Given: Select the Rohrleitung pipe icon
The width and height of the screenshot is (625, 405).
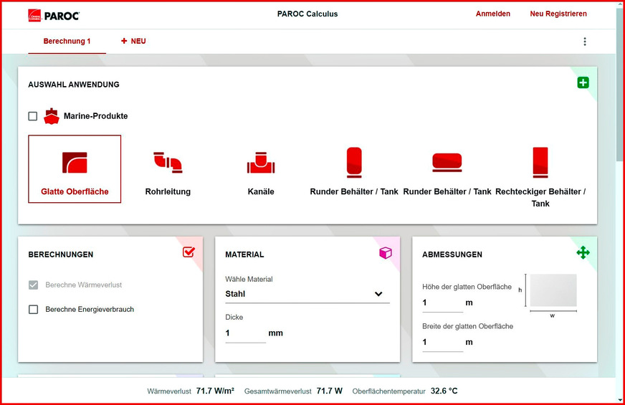Looking at the screenshot, I should [x=168, y=162].
